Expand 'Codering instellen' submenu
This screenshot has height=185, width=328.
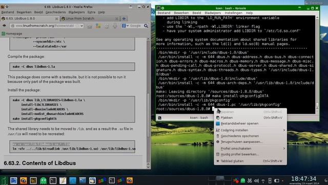pyautogui.click(x=250, y=130)
